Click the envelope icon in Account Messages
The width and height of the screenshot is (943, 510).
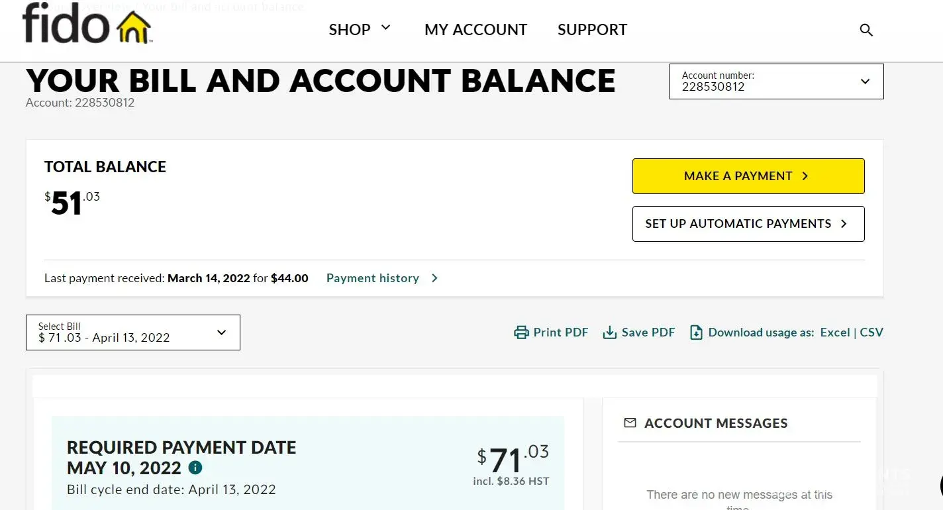630,423
